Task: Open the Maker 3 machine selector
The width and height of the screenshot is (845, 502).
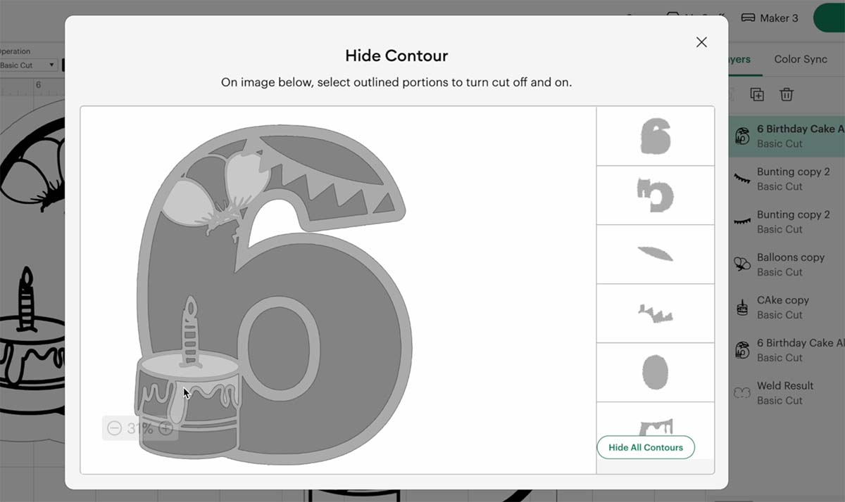Action: coord(769,18)
